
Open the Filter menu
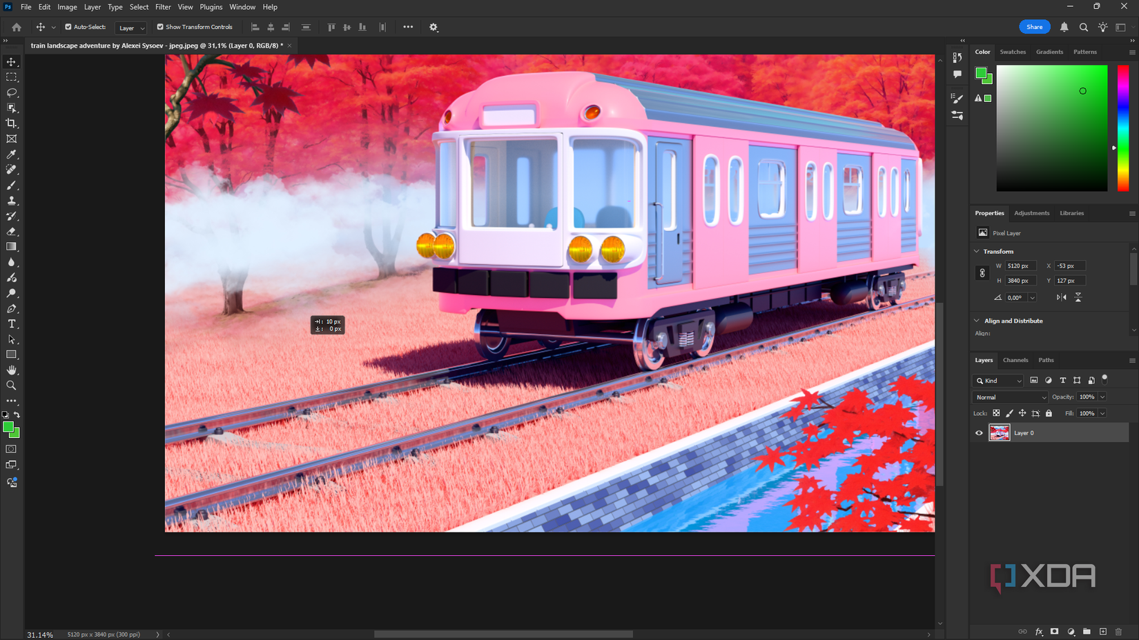point(163,7)
